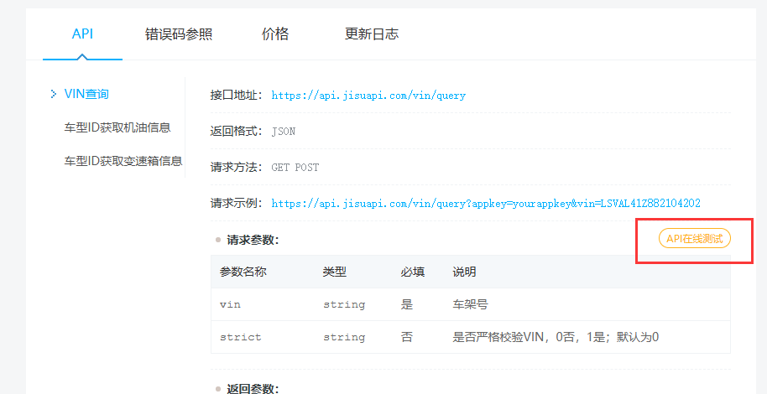This screenshot has width=767, height=394.
Task: Click the 是 cell in the vin row
Action: pos(407,304)
